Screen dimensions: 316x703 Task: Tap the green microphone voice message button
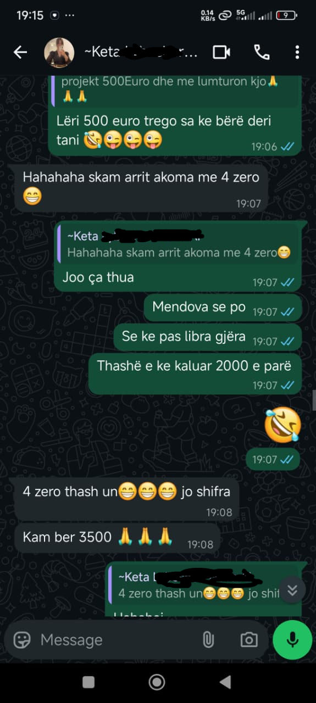click(x=292, y=640)
